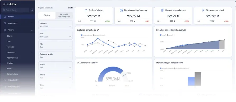This screenshot has width=236, height=102.
Task: Click the Comptabilité icon in sidebar
Action: (5, 87)
